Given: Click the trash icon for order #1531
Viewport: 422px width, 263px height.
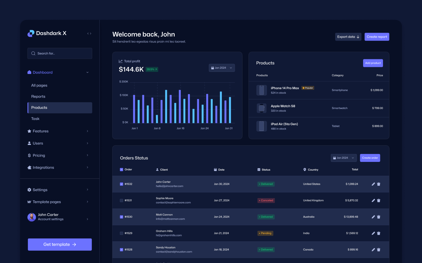Looking at the screenshot, I should (379, 200).
